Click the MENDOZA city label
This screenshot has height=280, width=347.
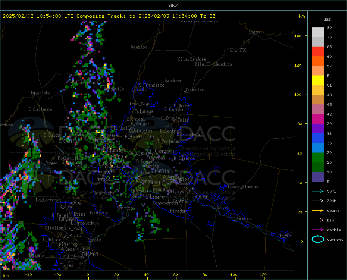coord(103,141)
